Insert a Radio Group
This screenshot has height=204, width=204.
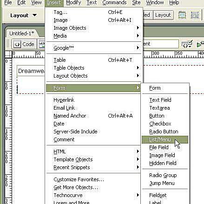[x=165, y=175]
